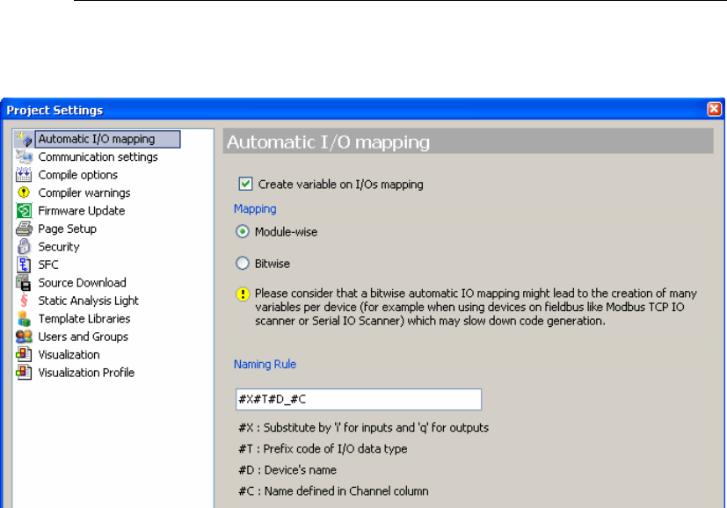Select the Module-wise mapping radio button
727x508 pixels.
(x=243, y=231)
